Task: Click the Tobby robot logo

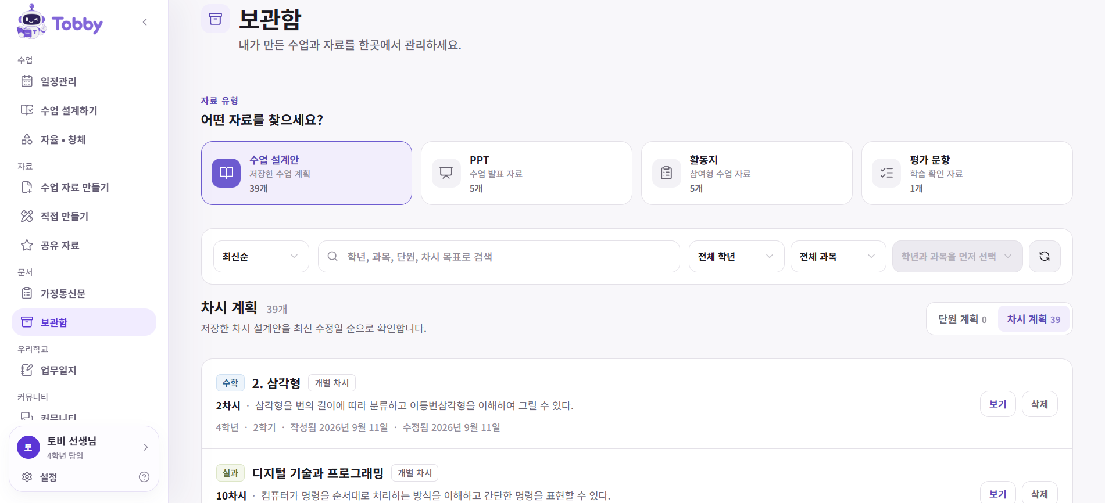Action: (x=31, y=22)
